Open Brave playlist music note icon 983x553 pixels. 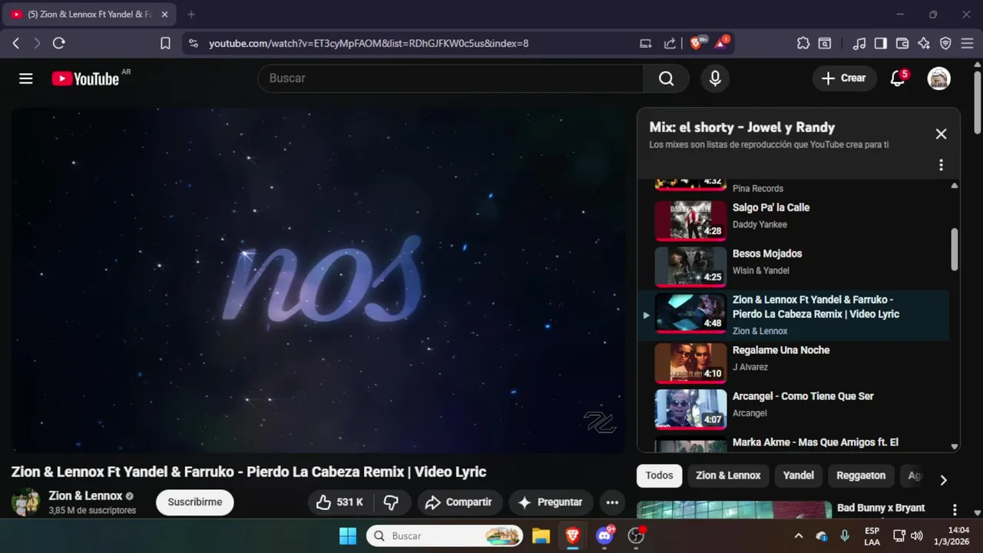(x=860, y=43)
